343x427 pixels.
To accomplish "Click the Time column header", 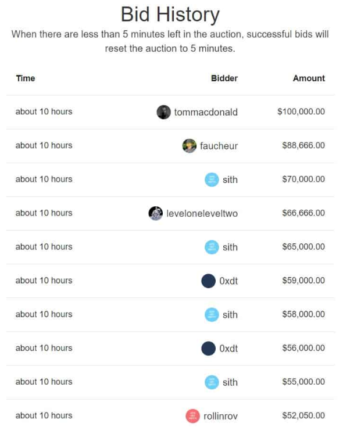I will point(26,78).
